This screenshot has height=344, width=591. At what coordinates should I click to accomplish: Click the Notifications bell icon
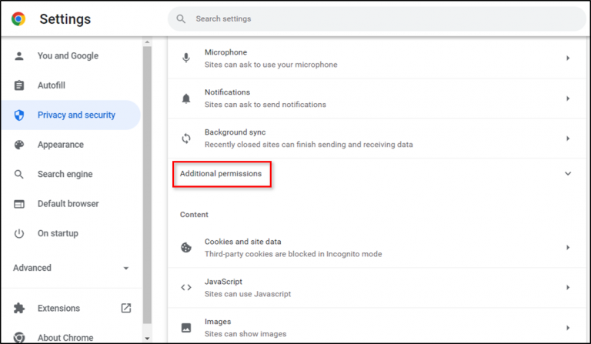185,99
